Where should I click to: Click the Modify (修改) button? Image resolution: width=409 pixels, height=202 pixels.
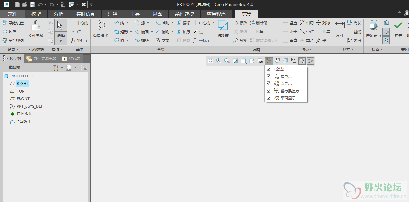pyautogui.click(x=240, y=23)
